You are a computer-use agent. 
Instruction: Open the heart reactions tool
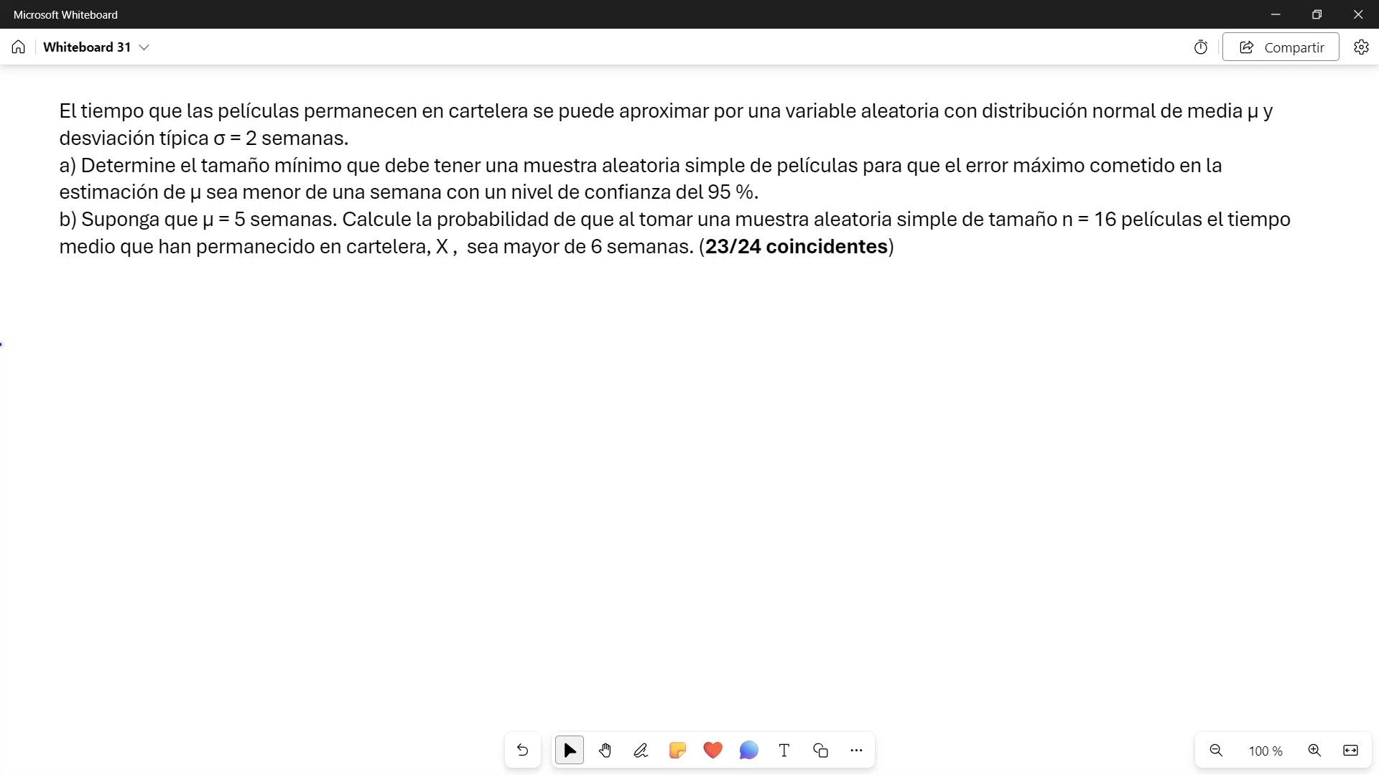[x=712, y=750]
